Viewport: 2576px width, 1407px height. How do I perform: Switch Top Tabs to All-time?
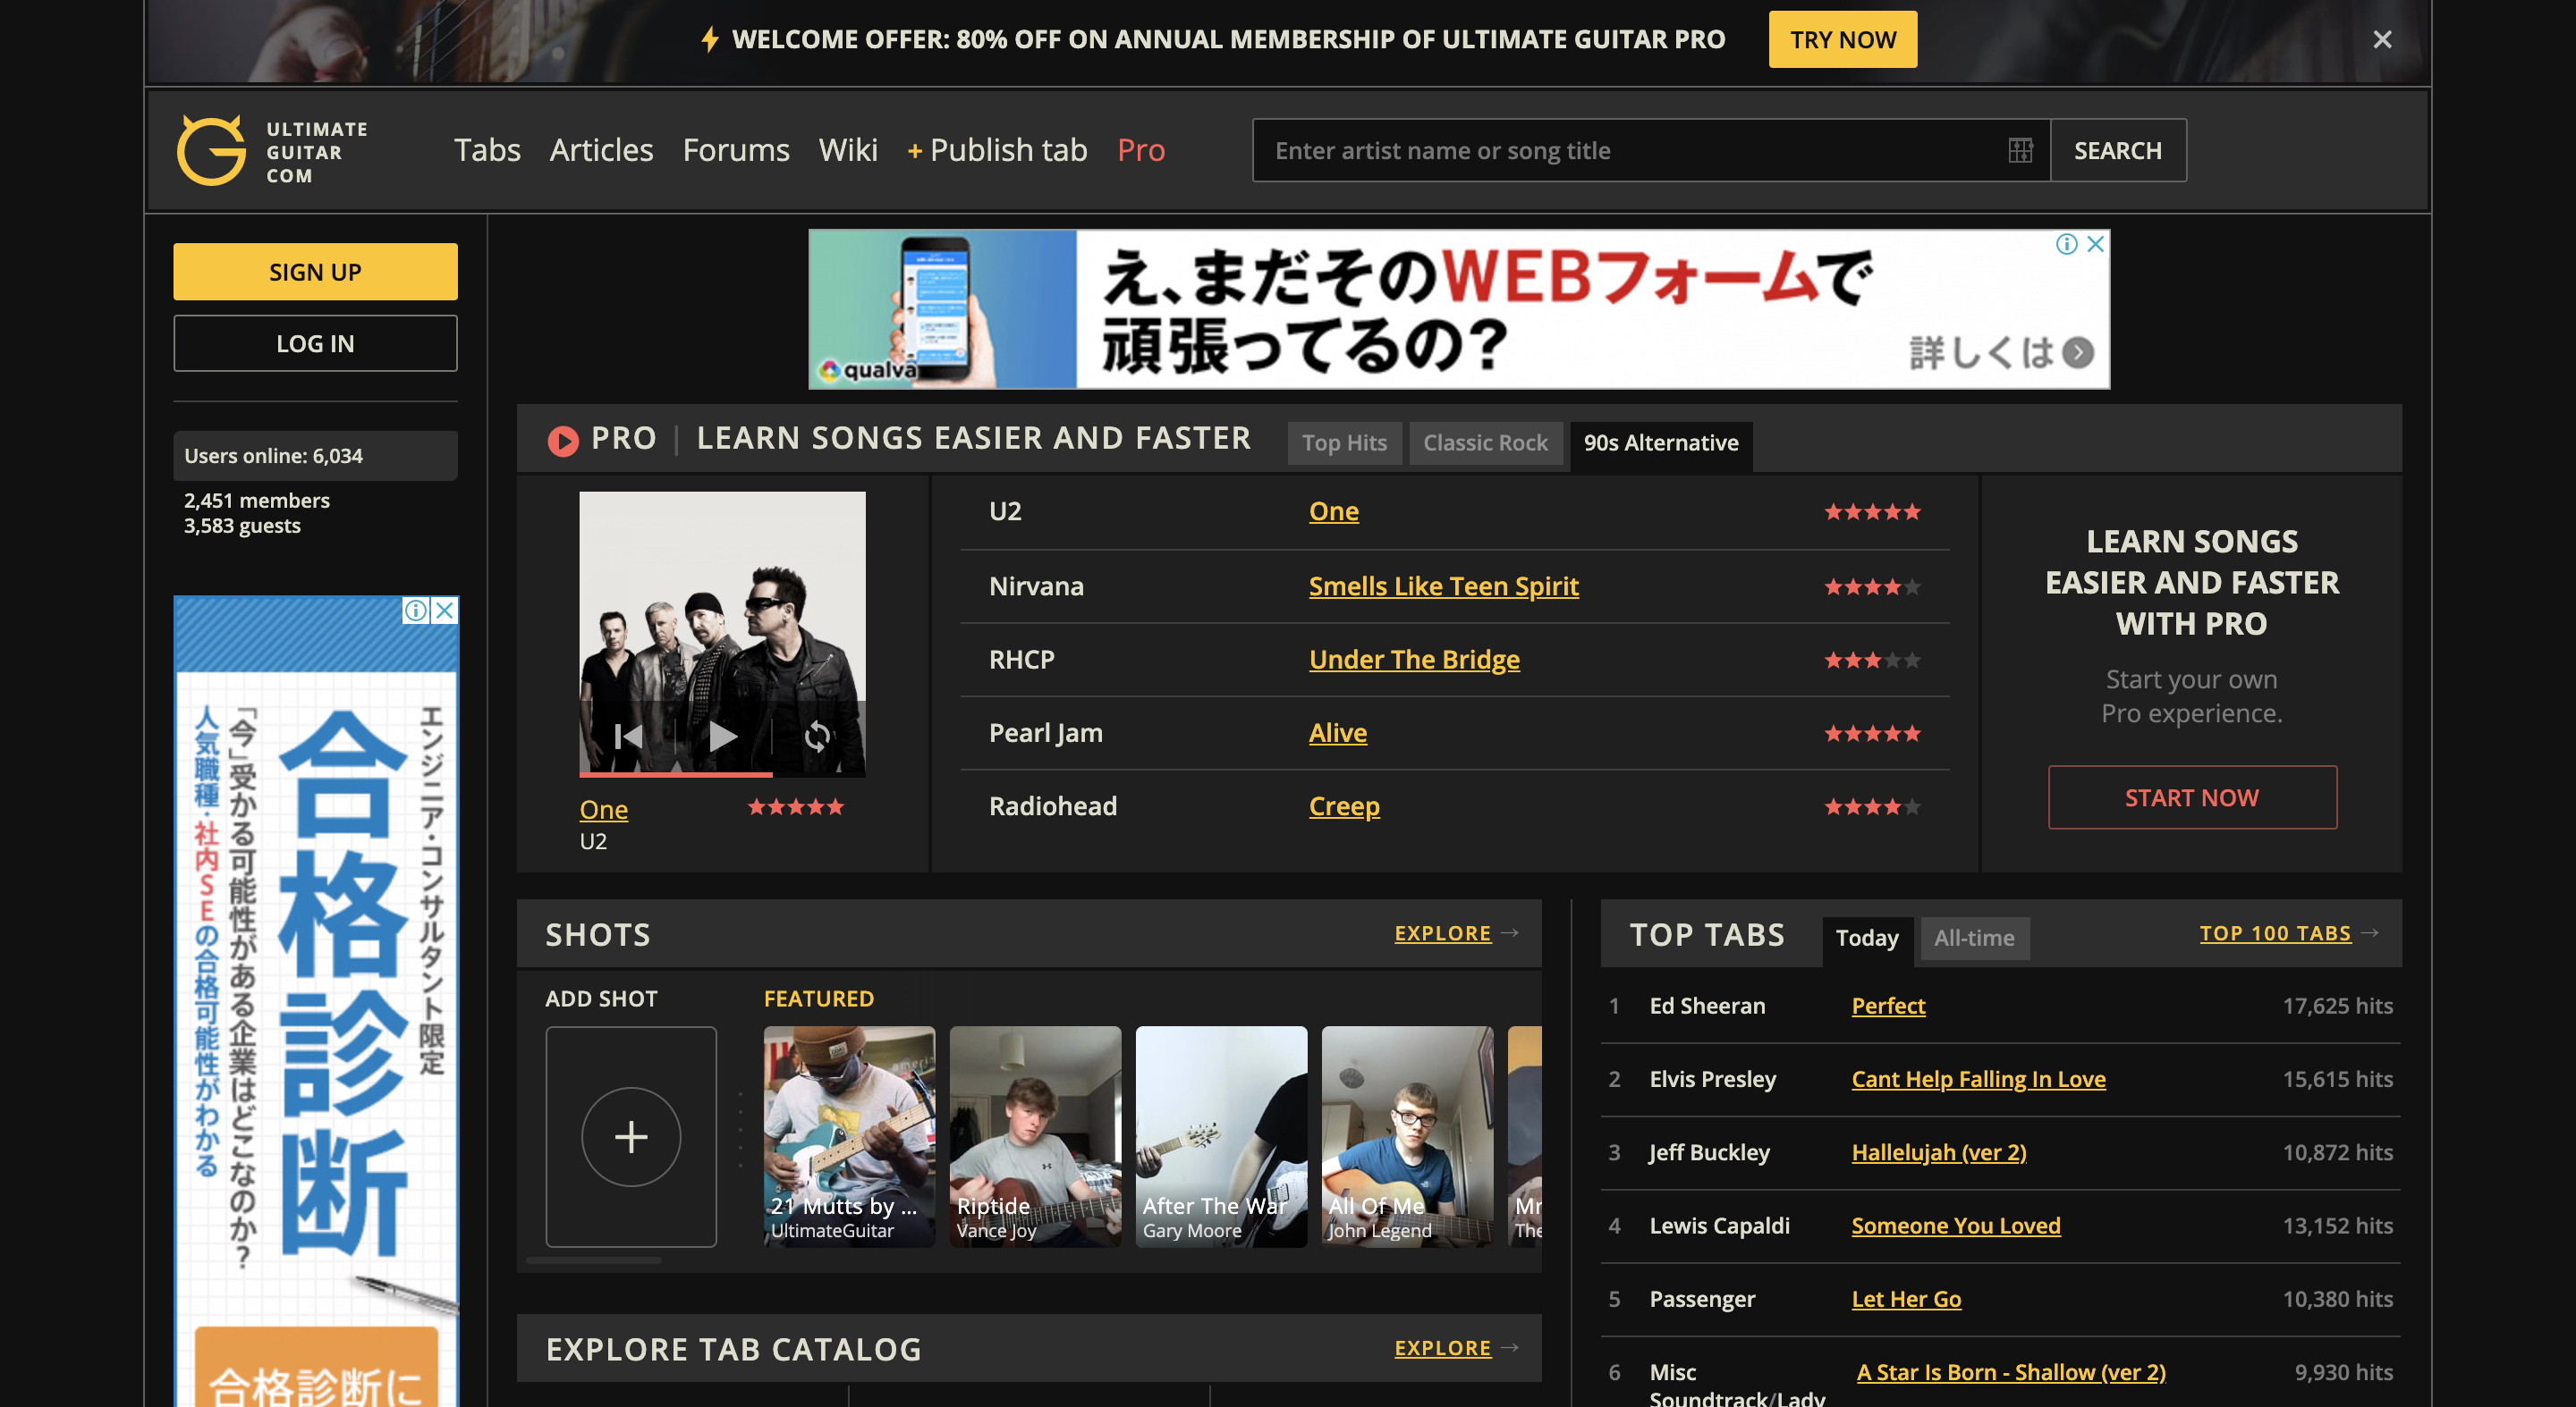1974,939
